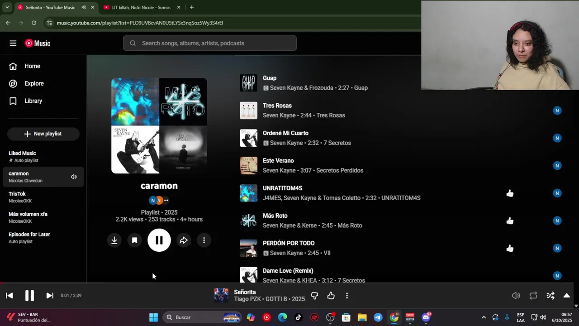Click the YouTube Music logo
This screenshot has height=326, width=579.
[38, 43]
